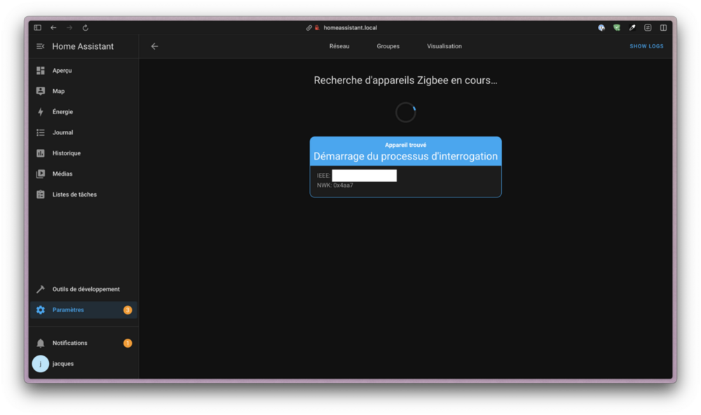Open the Map menu label
This screenshot has width=701, height=415.
59,91
